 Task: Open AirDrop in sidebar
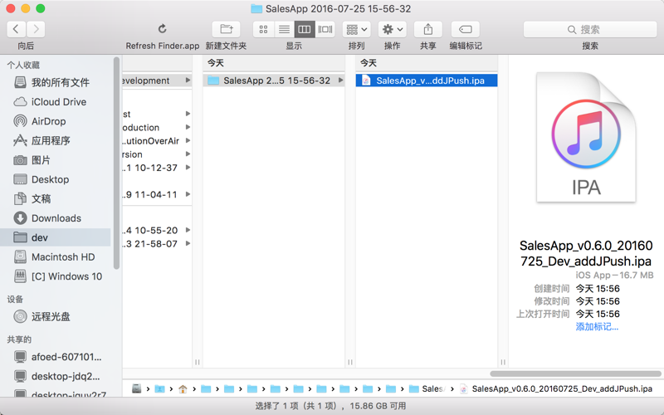pyautogui.click(x=56, y=121)
